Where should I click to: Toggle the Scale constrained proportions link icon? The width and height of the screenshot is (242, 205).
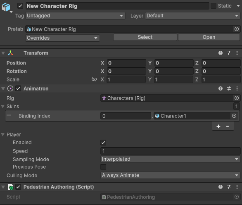[94, 79]
